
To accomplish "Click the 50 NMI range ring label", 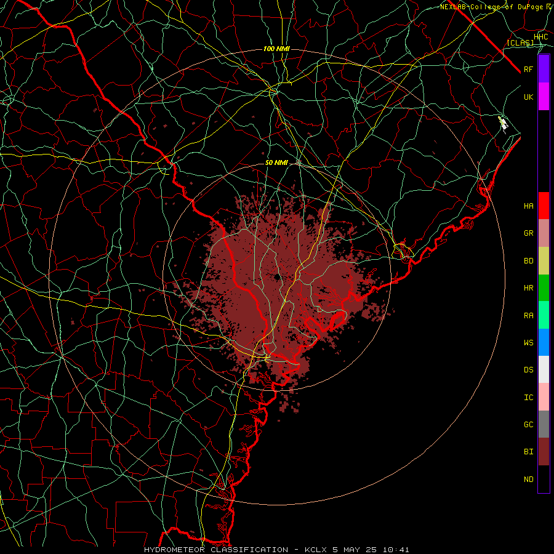I will (x=276, y=163).
